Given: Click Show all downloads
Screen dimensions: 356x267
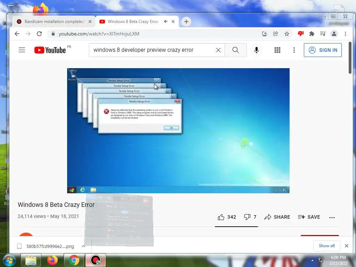Looking at the screenshot, I should (x=326, y=246).
